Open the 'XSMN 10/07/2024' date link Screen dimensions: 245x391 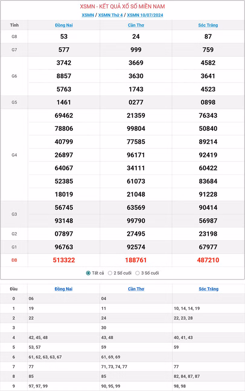tap(145, 15)
